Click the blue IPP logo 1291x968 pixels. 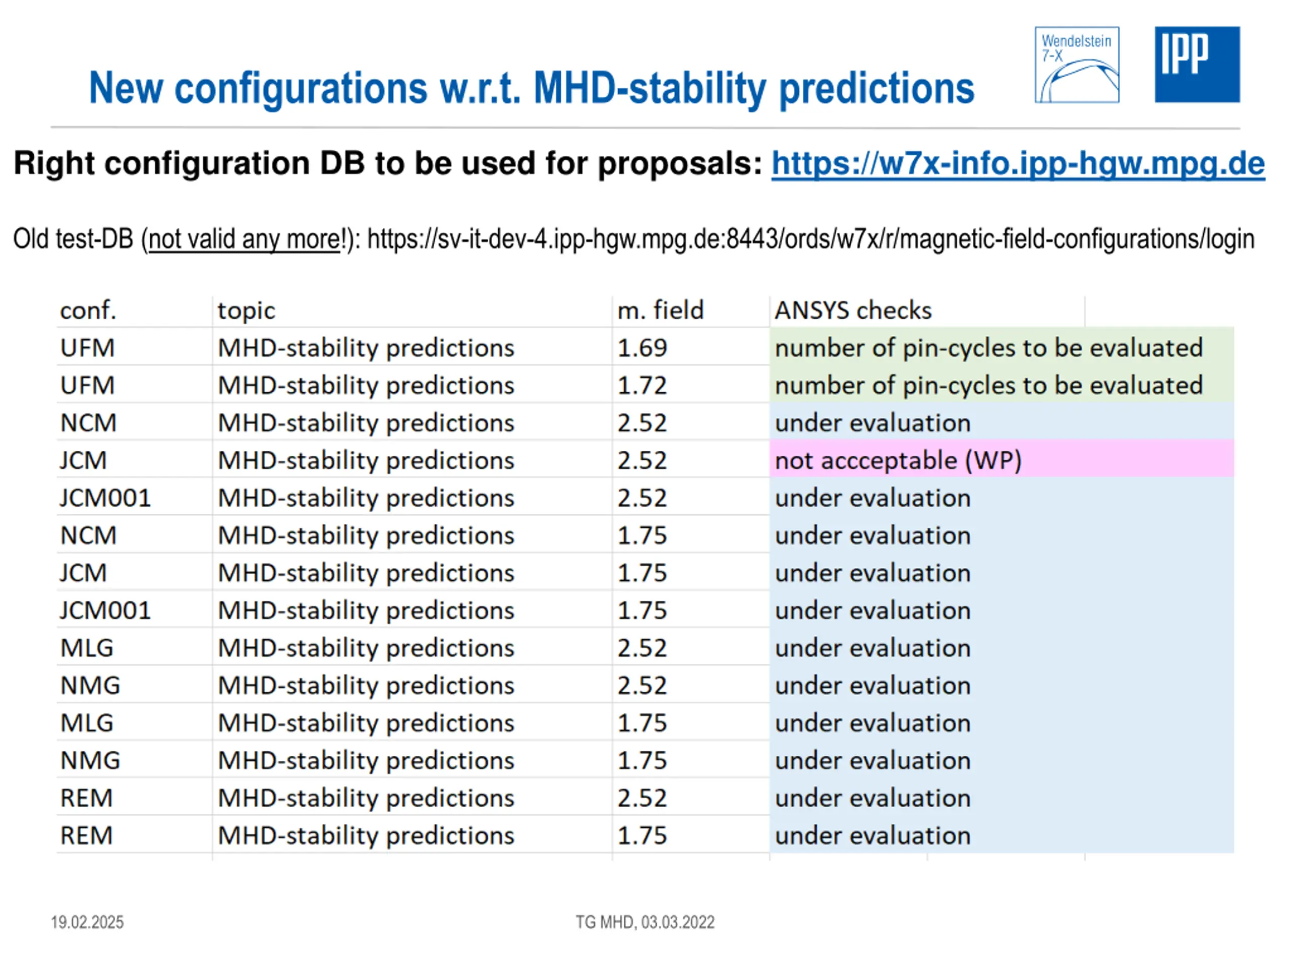(x=1197, y=65)
